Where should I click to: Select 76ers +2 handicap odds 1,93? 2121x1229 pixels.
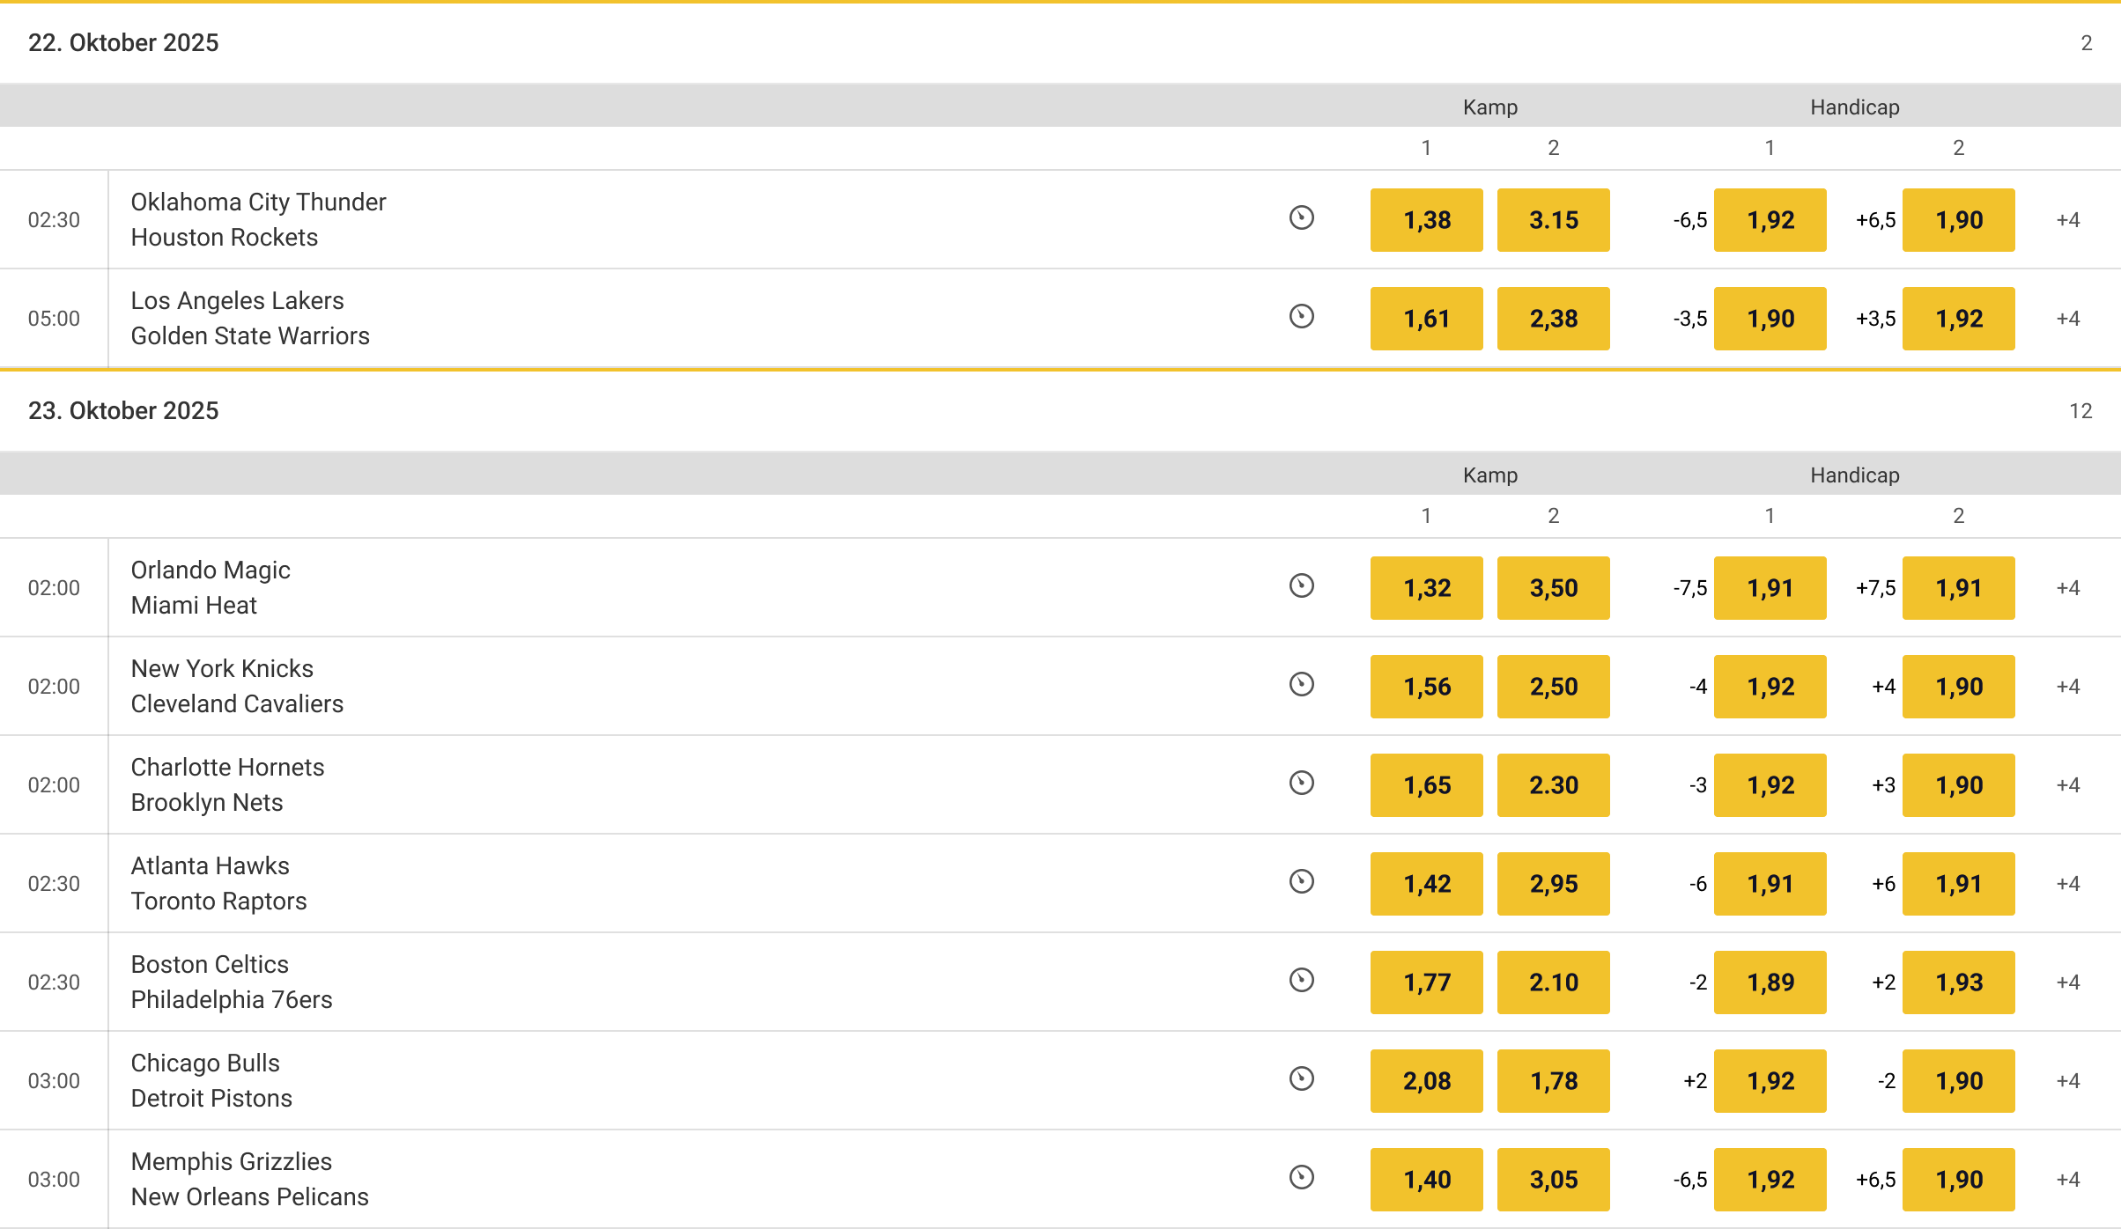point(1958,982)
